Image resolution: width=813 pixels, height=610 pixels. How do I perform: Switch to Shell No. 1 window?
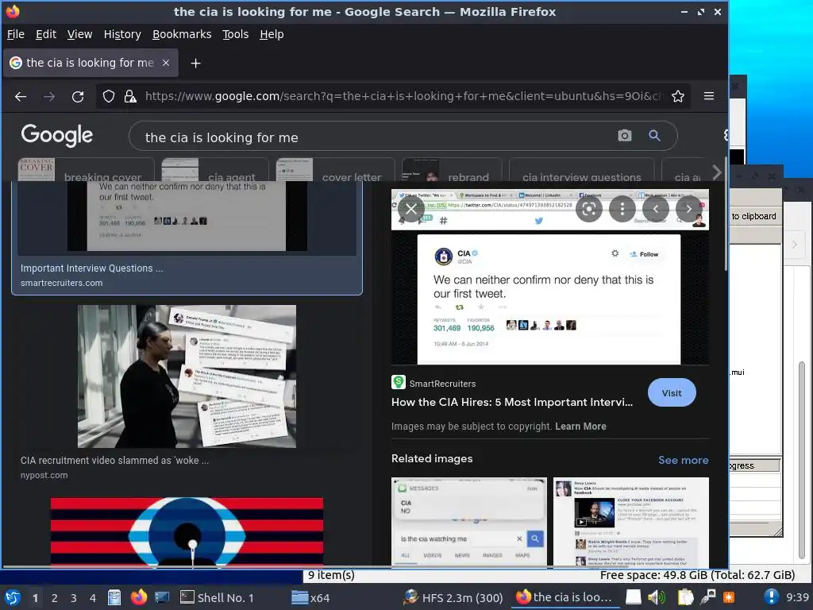pyautogui.click(x=218, y=597)
